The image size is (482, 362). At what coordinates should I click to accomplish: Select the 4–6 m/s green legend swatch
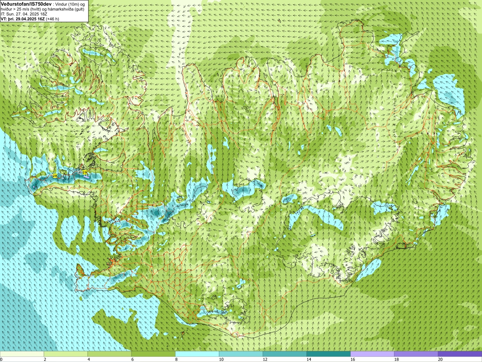(x=110, y=354)
